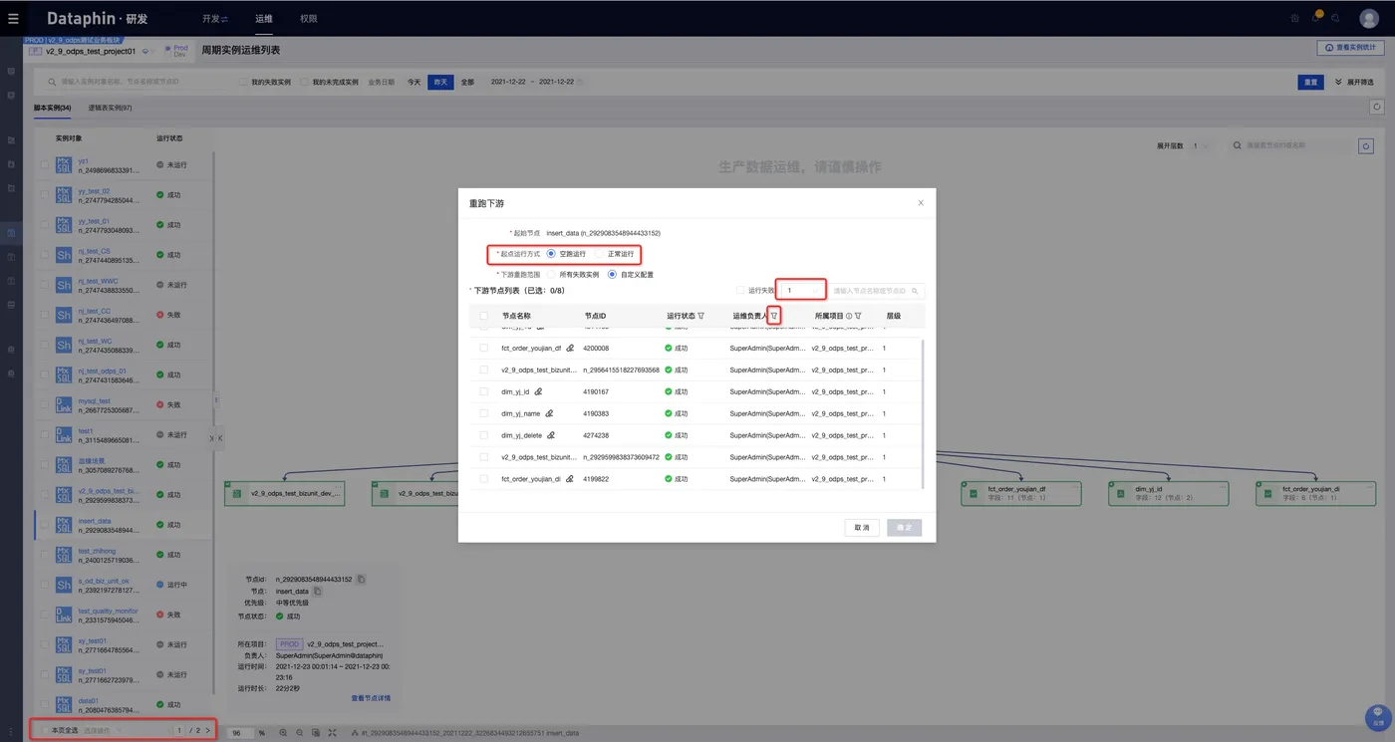Select the 昨天 business date option
Screen dimensions: 1395x742
coord(440,82)
